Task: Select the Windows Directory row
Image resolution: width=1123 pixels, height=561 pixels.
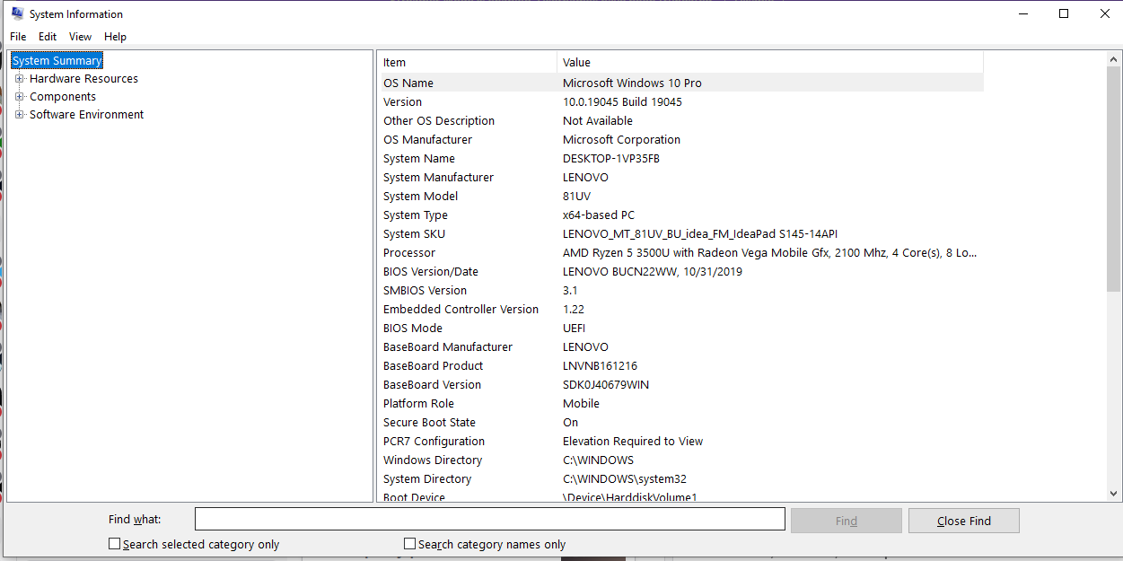Action: pos(680,460)
